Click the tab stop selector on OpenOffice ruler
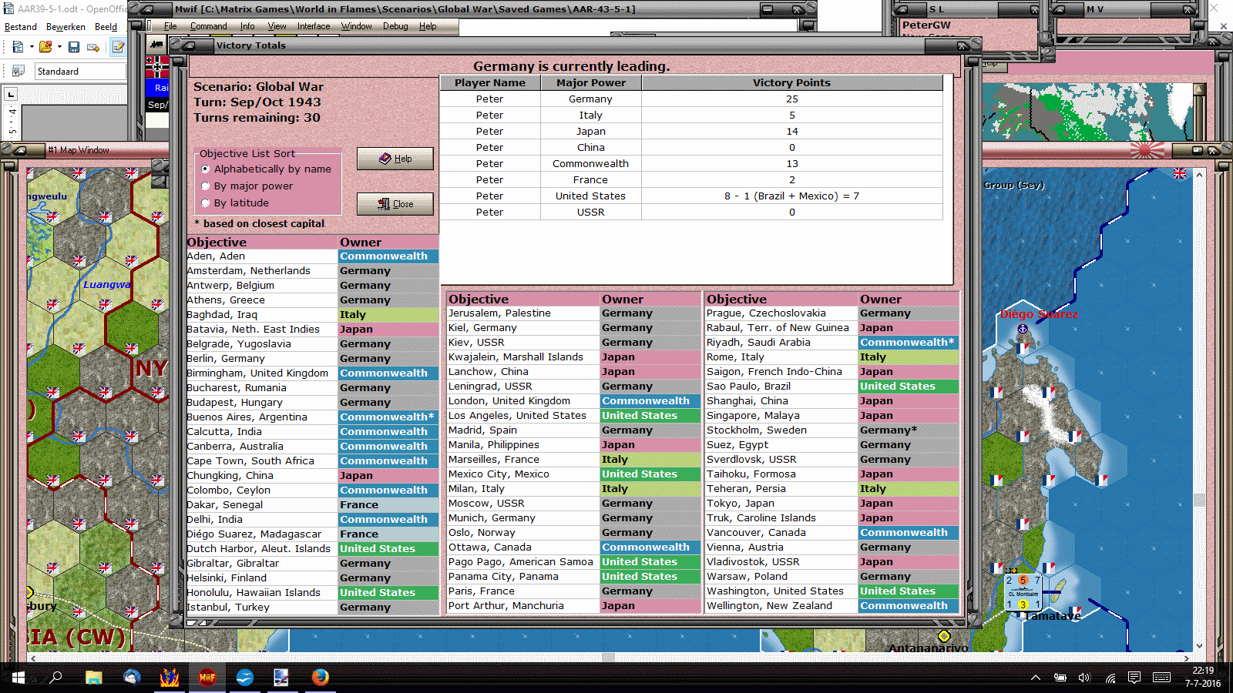 (x=11, y=95)
